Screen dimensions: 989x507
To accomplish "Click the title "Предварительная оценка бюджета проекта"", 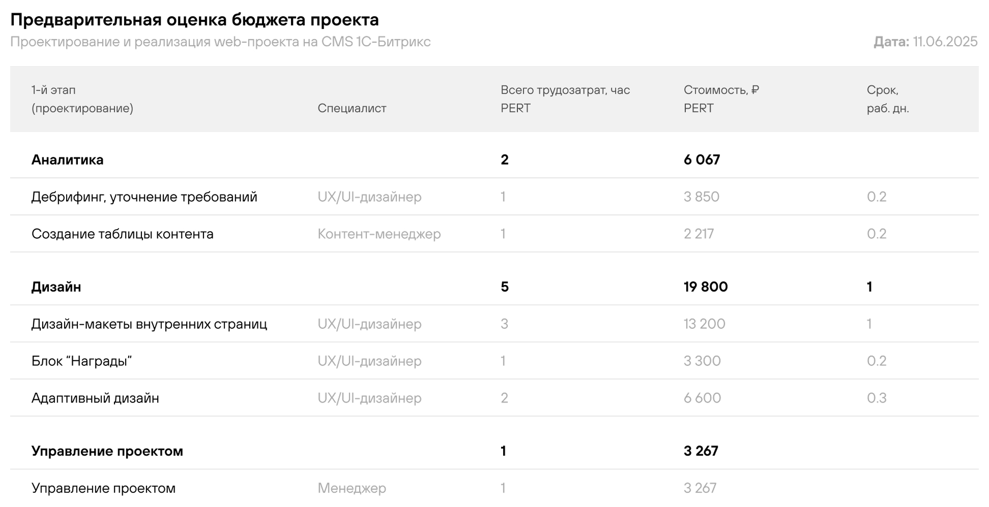I will [194, 20].
